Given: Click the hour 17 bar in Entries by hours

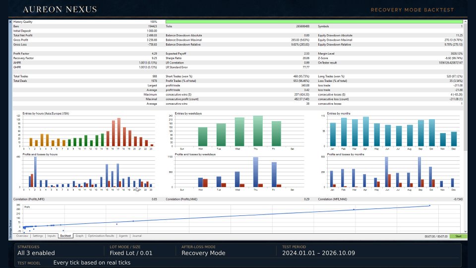Looking at the screenshot, I should tap(119, 132).
